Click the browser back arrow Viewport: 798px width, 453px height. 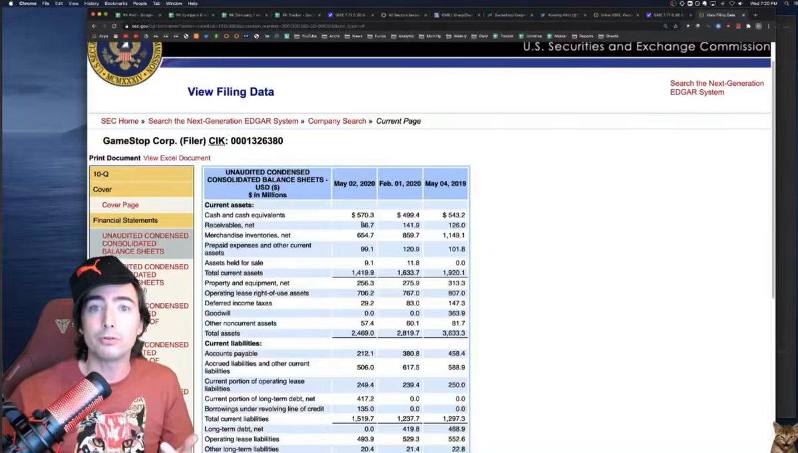94,26
